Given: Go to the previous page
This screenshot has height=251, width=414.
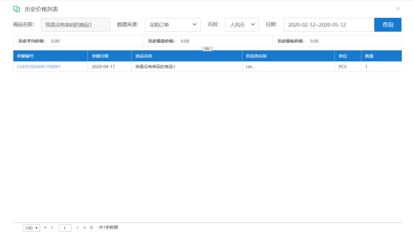Looking at the screenshot, I should pyautogui.click(x=52, y=227).
